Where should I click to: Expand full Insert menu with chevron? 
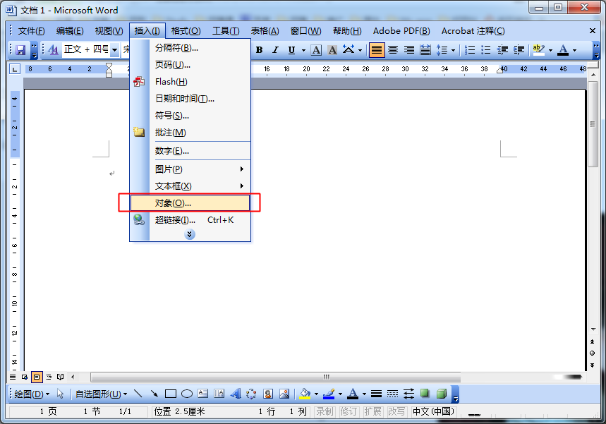click(189, 234)
